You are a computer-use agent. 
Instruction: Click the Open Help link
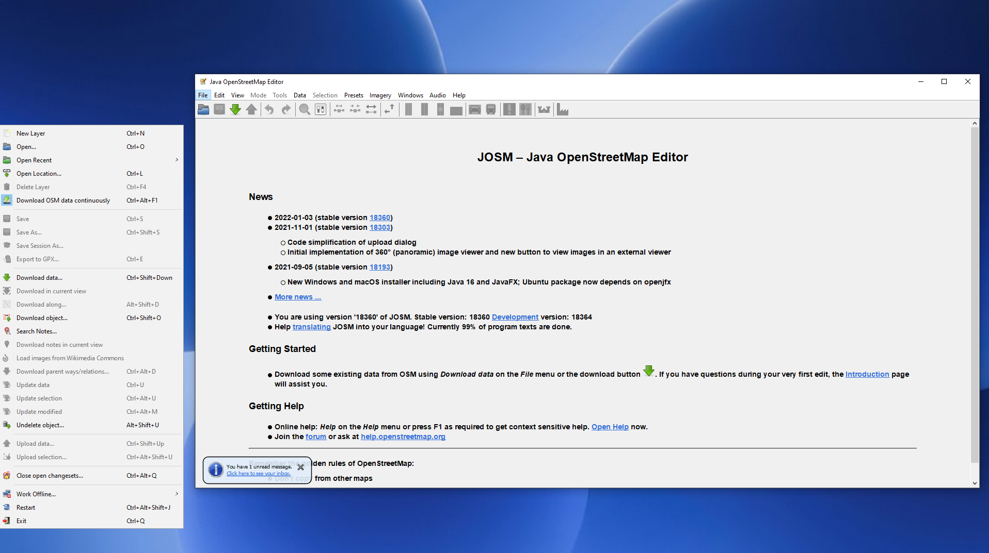pyautogui.click(x=610, y=427)
